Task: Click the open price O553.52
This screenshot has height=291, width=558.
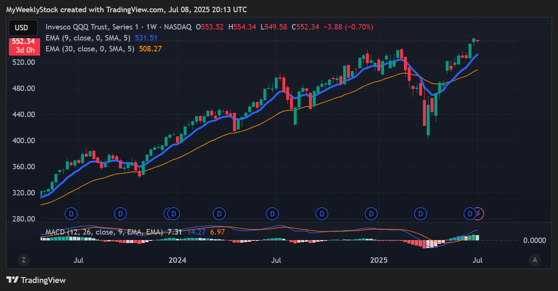Action: tap(210, 27)
